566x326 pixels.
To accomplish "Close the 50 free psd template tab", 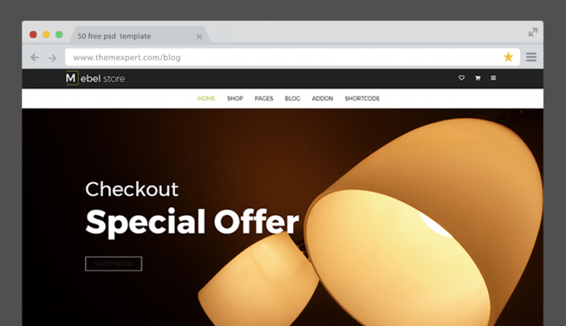I will tap(199, 37).
